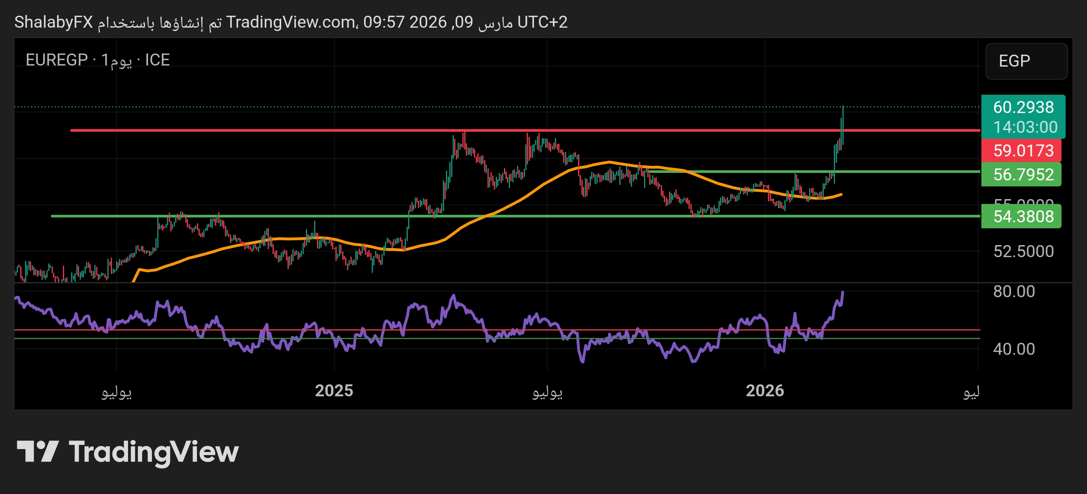Click the green 56.7952 price label
Viewport: 1087px width, 494px height.
pyautogui.click(x=1023, y=174)
